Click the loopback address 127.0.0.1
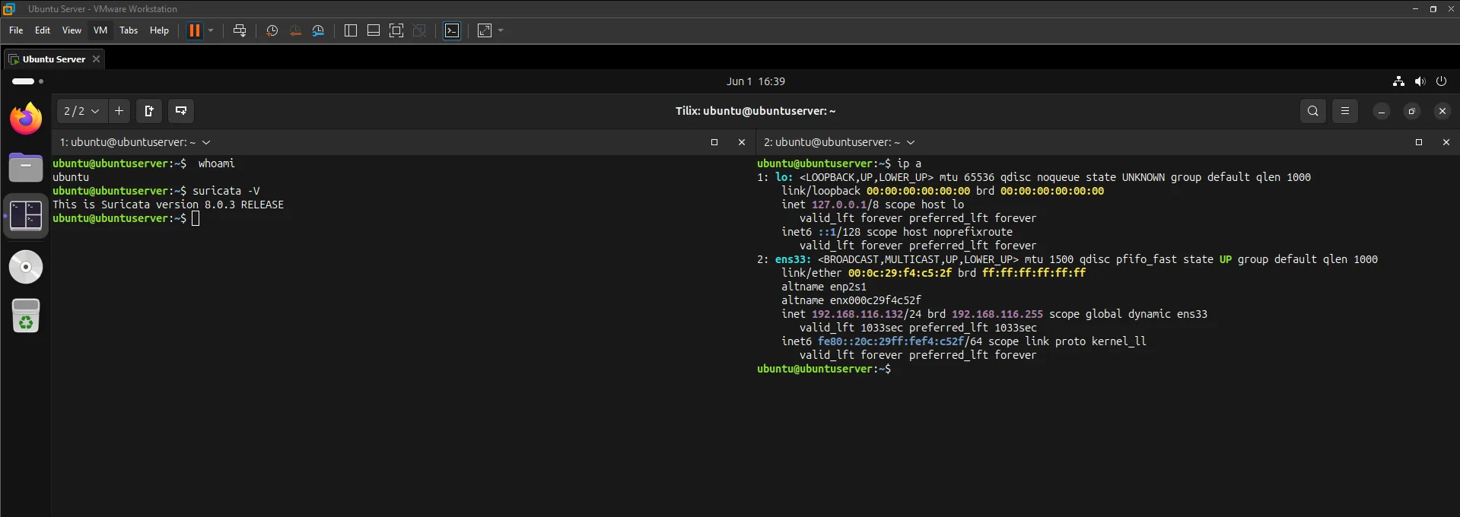The image size is (1460, 517). pos(839,205)
